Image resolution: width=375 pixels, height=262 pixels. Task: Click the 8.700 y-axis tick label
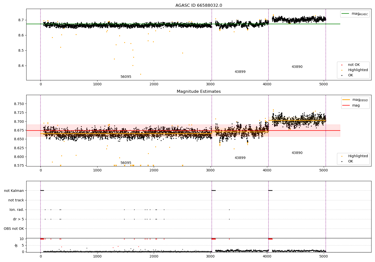pos(19,122)
